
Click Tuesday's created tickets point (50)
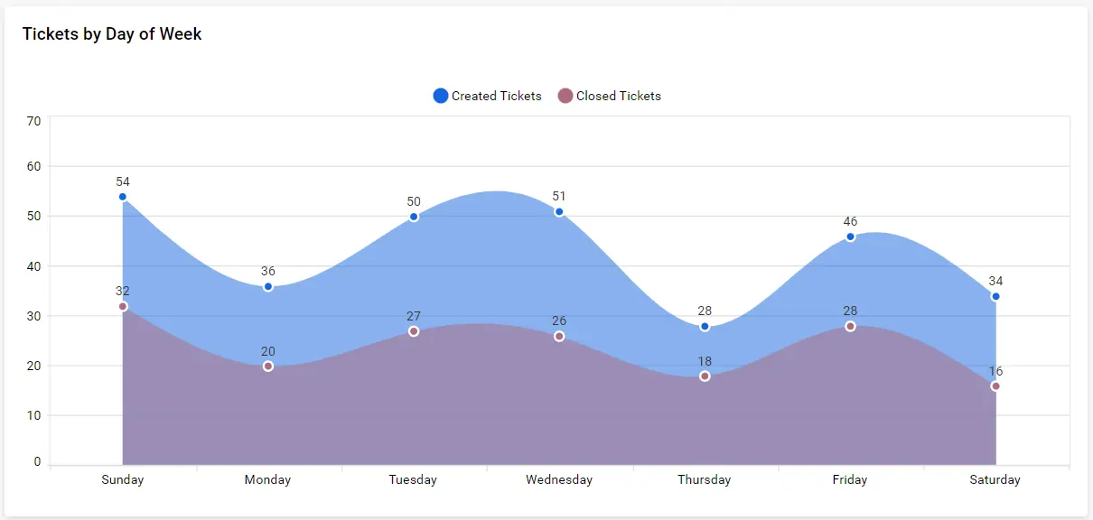point(414,217)
